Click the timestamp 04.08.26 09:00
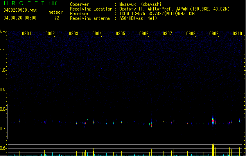Image resolution: width=246 pixels, height=156 pixels. [x=20, y=18]
